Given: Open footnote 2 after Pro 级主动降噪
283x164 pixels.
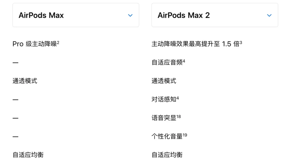Looking at the screenshot, I should (58, 43).
